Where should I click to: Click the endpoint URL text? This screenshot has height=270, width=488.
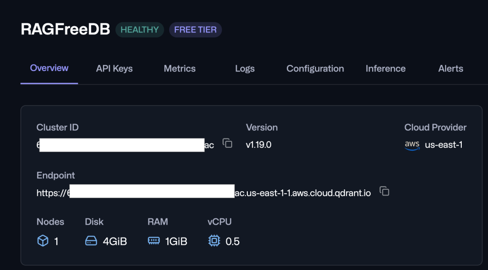click(203, 193)
